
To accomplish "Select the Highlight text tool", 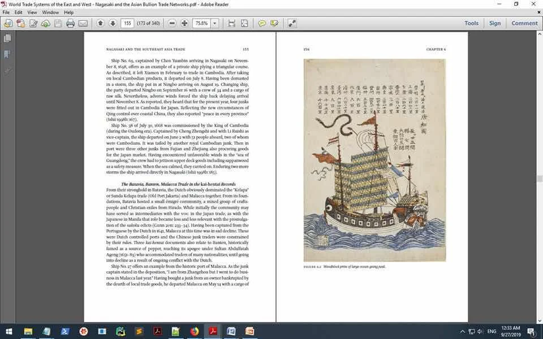I will click(275, 23).
